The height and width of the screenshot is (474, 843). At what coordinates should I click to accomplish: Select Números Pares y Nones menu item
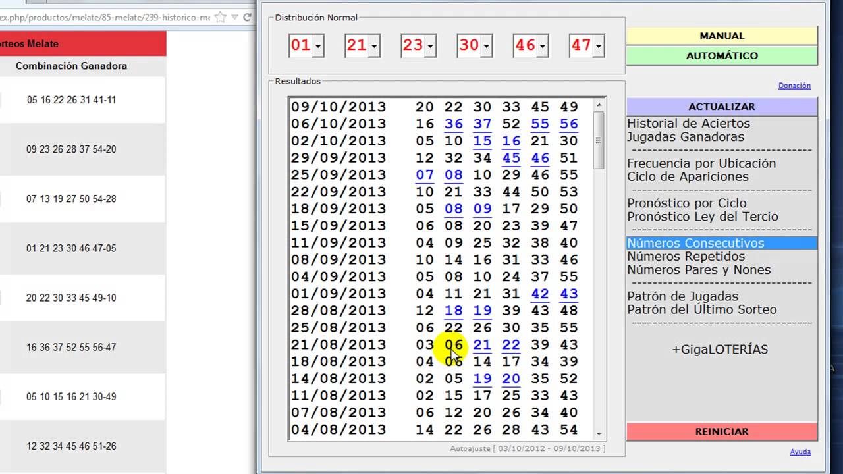[699, 269]
